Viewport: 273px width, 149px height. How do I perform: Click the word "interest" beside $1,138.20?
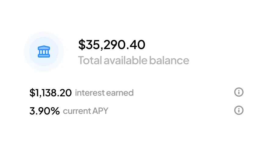[x=89, y=93]
